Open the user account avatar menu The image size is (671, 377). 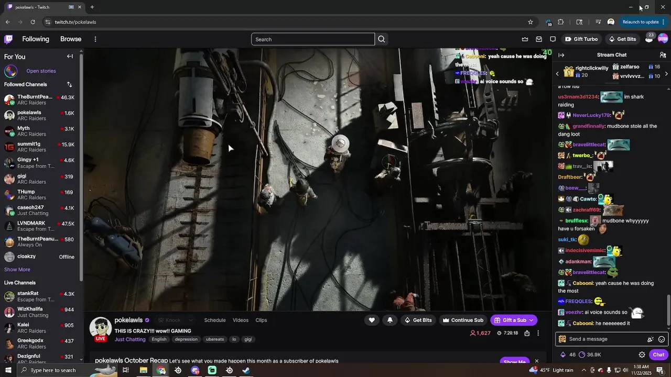click(663, 39)
